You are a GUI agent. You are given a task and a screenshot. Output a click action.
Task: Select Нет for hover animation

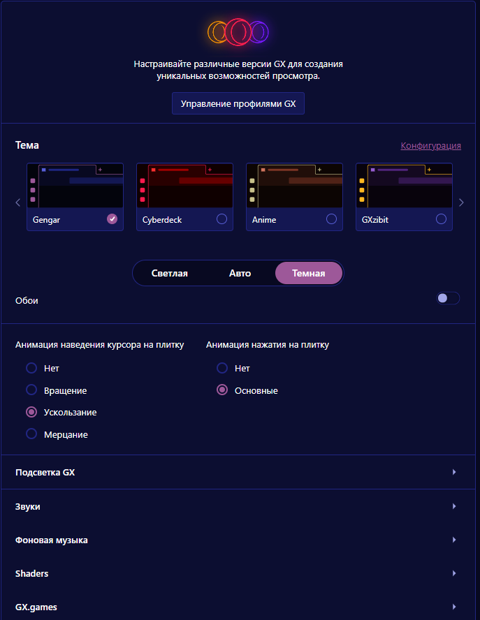coord(31,368)
